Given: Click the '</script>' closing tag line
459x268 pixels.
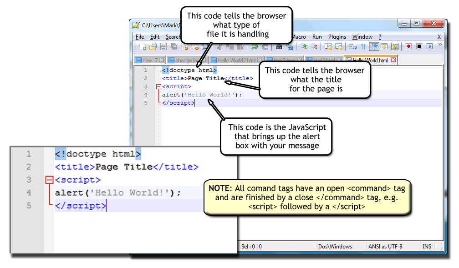Looking at the screenshot, I should pyautogui.click(x=178, y=103).
